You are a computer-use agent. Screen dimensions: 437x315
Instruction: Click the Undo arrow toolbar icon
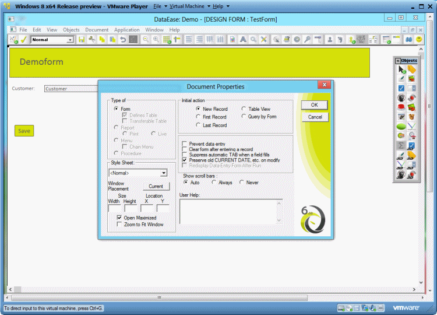(122, 40)
